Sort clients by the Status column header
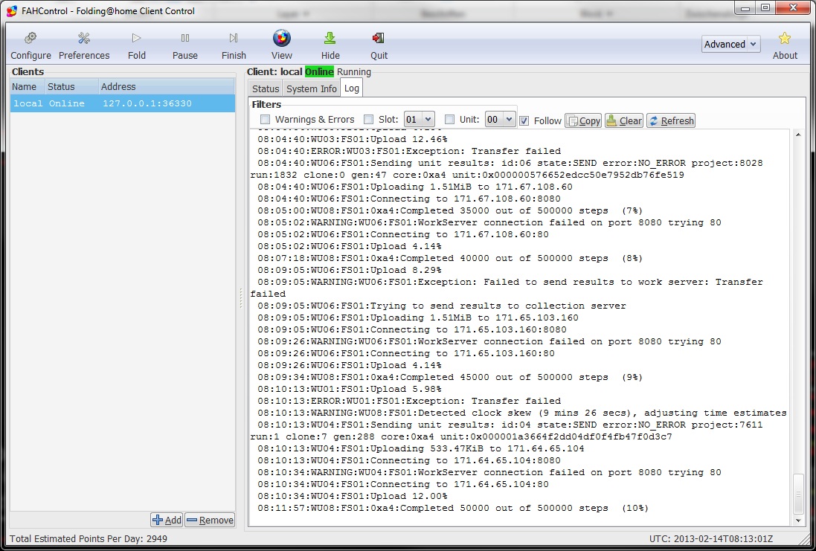 pyautogui.click(x=72, y=87)
